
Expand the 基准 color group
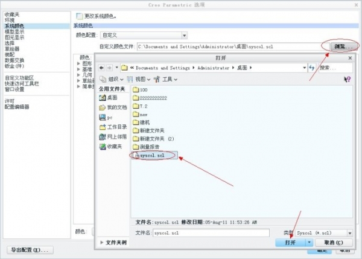tap(78, 69)
